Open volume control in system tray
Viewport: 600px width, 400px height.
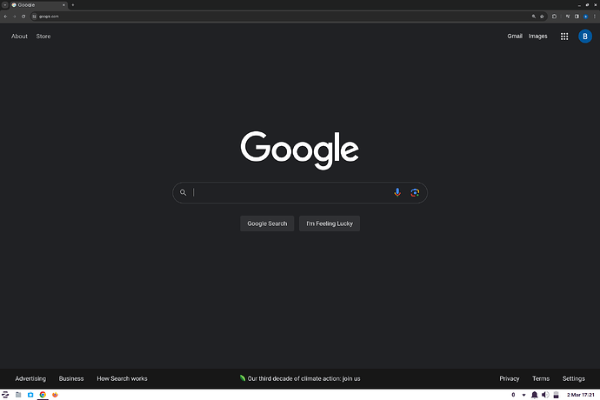pos(545,395)
